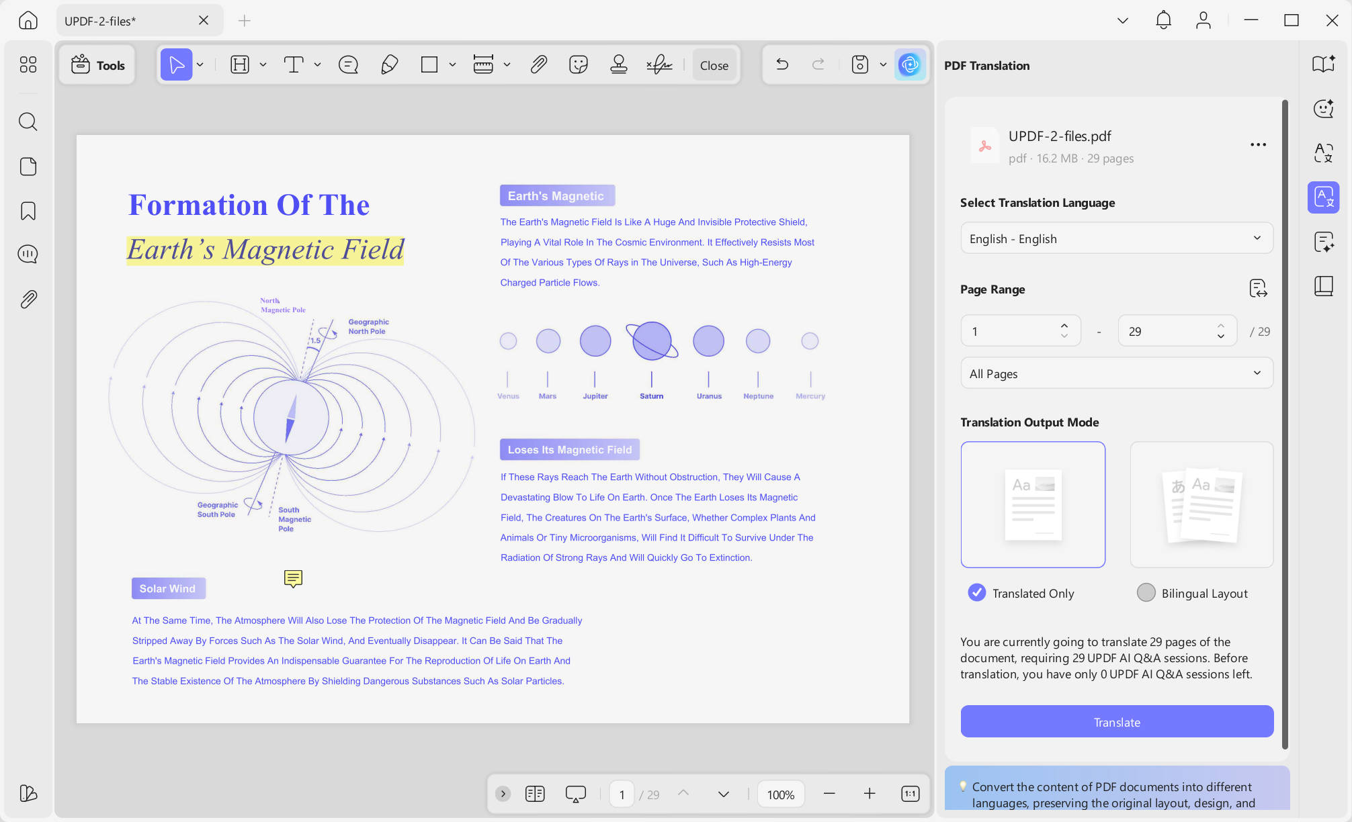Zoom out with the minus button

(829, 794)
